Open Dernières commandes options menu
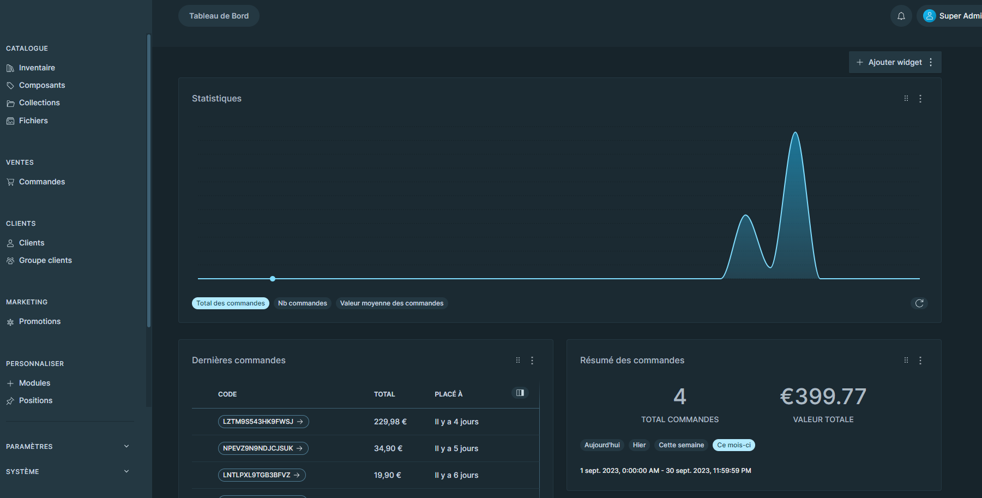Viewport: 982px width, 498px height. (532, 361)
